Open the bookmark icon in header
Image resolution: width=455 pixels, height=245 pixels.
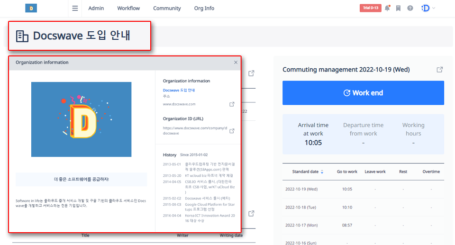coord(399,8)
